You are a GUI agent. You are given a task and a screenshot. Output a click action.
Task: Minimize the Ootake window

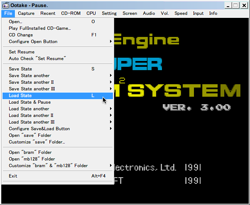(x=228, y=5)
